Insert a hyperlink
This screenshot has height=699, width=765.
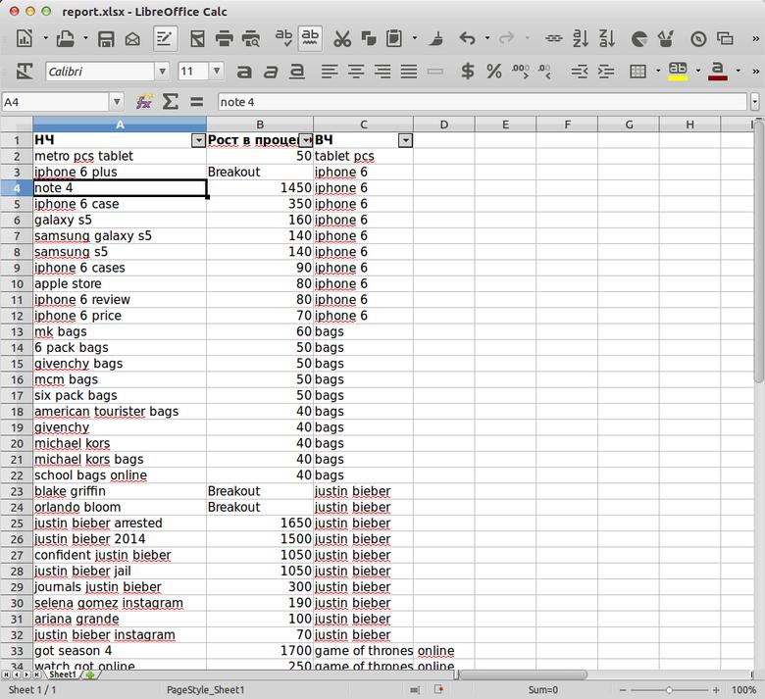click(x=554, y=38)
